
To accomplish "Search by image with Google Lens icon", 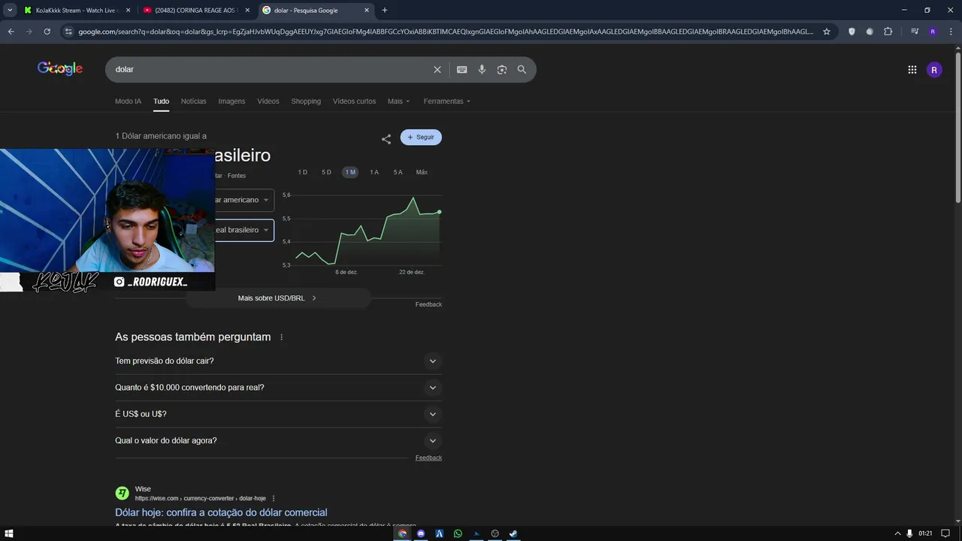I will click(501, 69).
